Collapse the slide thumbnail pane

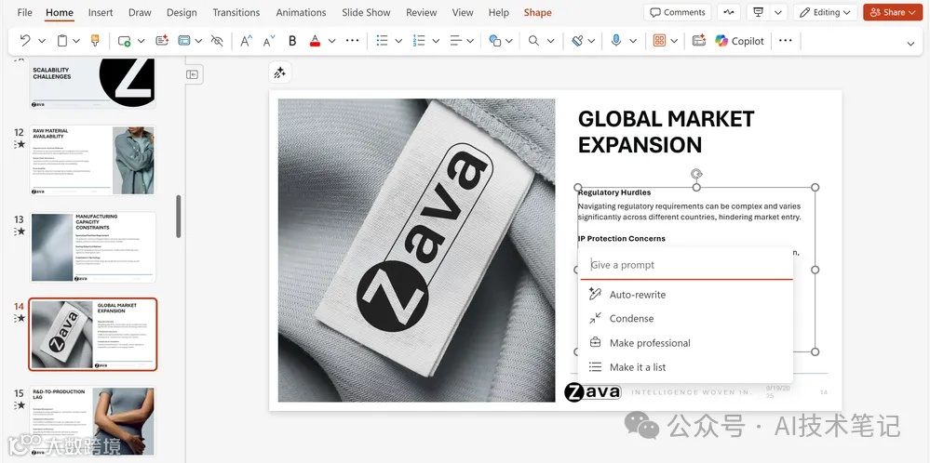click(193, 74)
